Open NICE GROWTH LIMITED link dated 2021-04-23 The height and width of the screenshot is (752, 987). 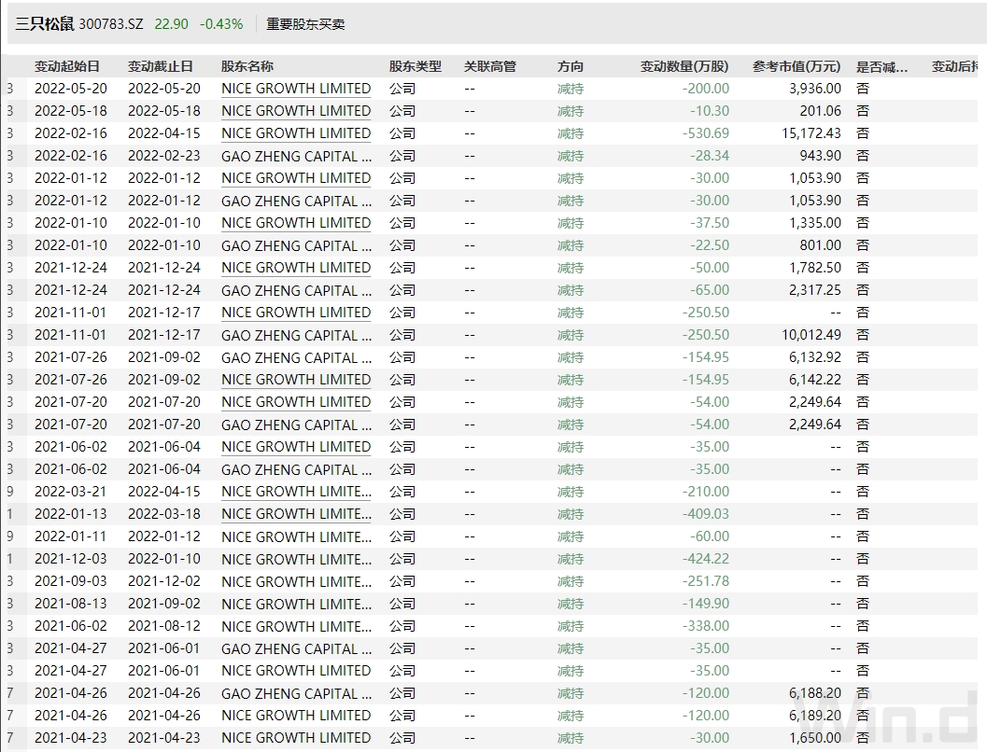(x=296, y=738)
